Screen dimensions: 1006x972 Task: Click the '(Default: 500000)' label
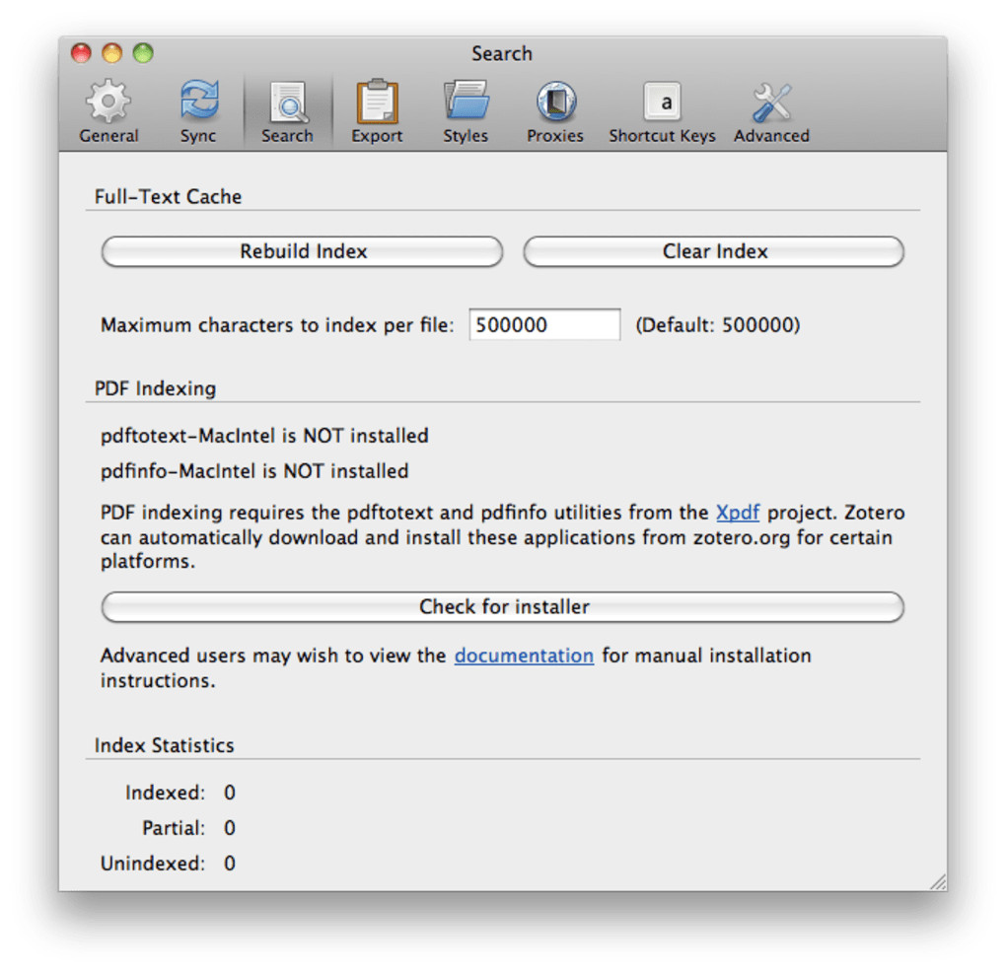tap(718, 325)
